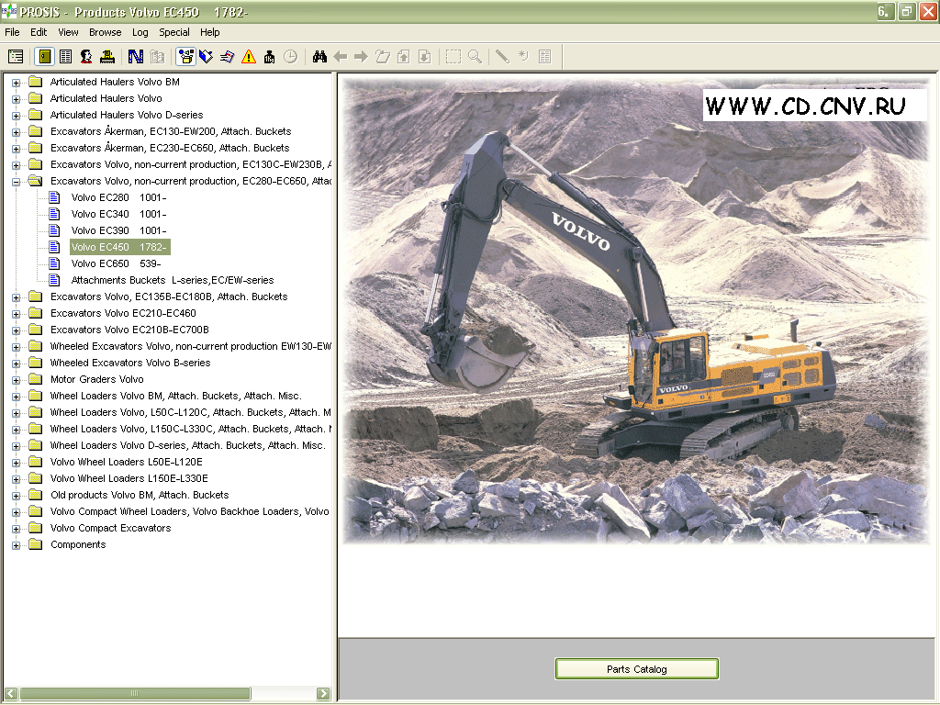Click the lined document list toolbar icon
This screenshot has height=705, width=940.
66,57
